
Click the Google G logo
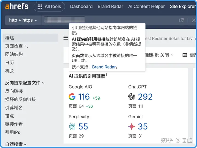click(72, 97)
